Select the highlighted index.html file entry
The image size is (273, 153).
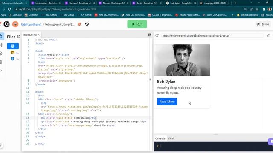[13, 46]
